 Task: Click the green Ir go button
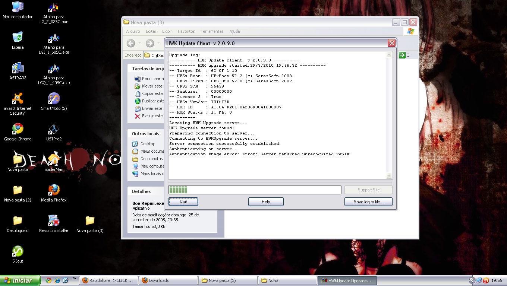(x=405, y=55)
